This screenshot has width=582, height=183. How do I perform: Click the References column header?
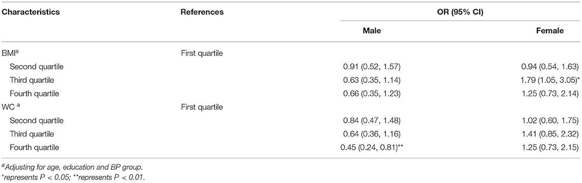pyautogui.click(x=202, y=12)
